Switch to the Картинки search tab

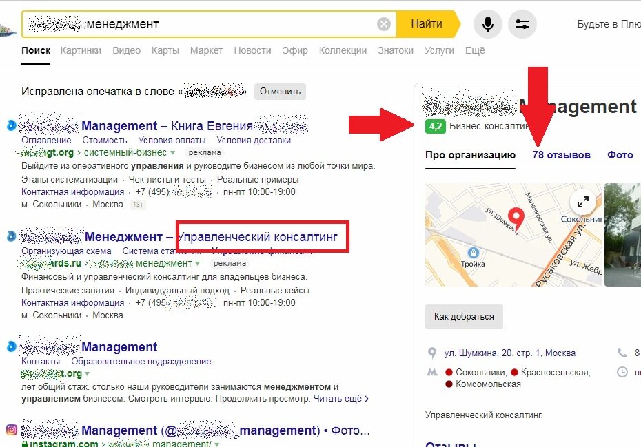point(81,50)
